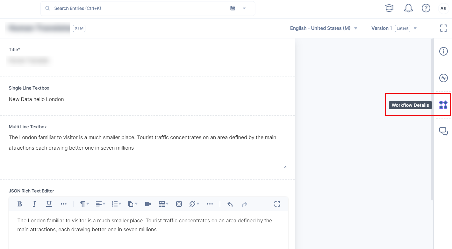452x249 pixels.
Task: Insert video via camera icon
Action: coord(148,204)
